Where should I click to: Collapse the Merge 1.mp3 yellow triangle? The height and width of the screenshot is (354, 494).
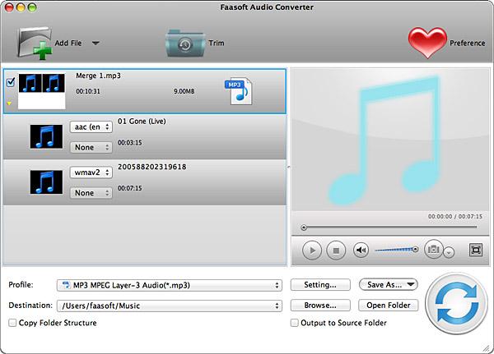click(x=9, y=103)
